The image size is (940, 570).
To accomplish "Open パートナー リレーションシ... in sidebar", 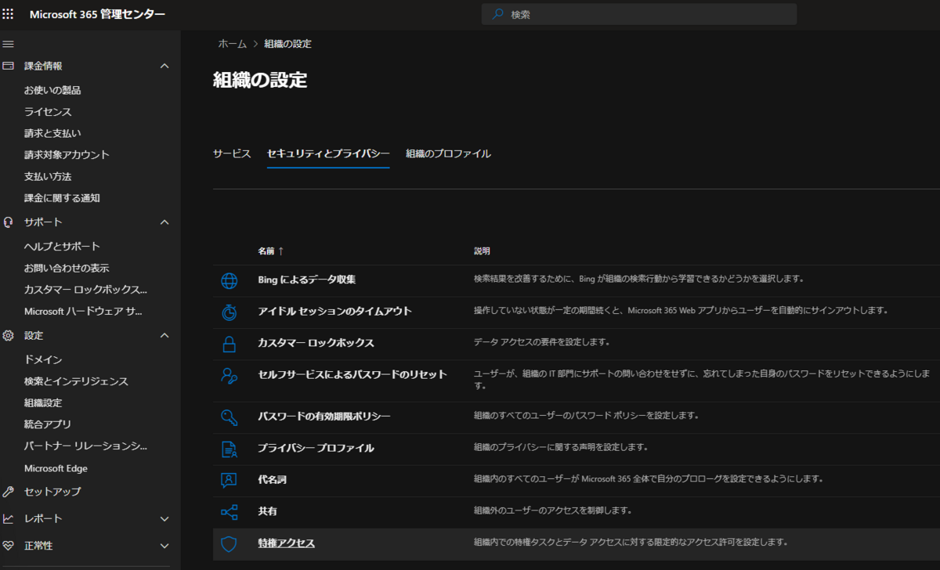I will [85, 446].
